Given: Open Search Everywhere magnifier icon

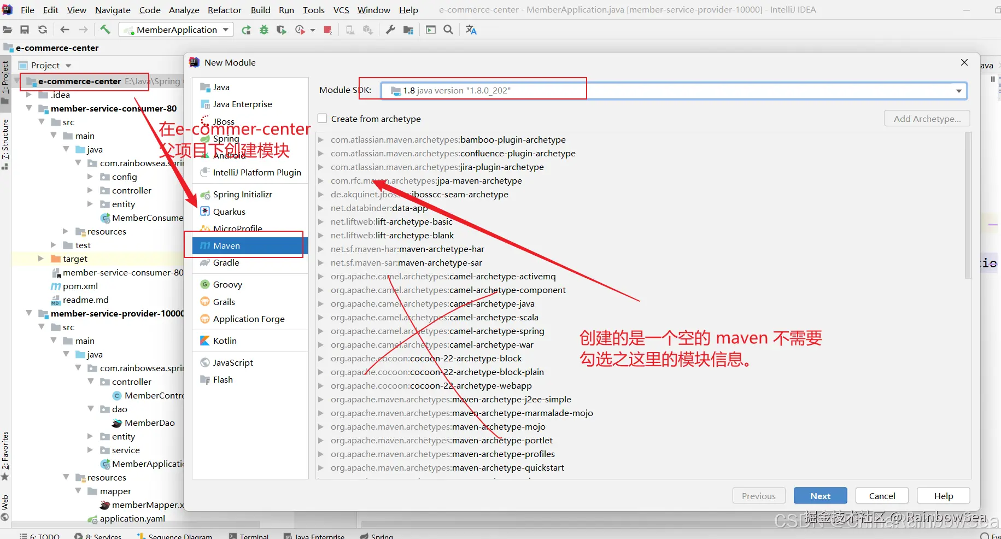Looking at the screenshot, I should [448, 30].
